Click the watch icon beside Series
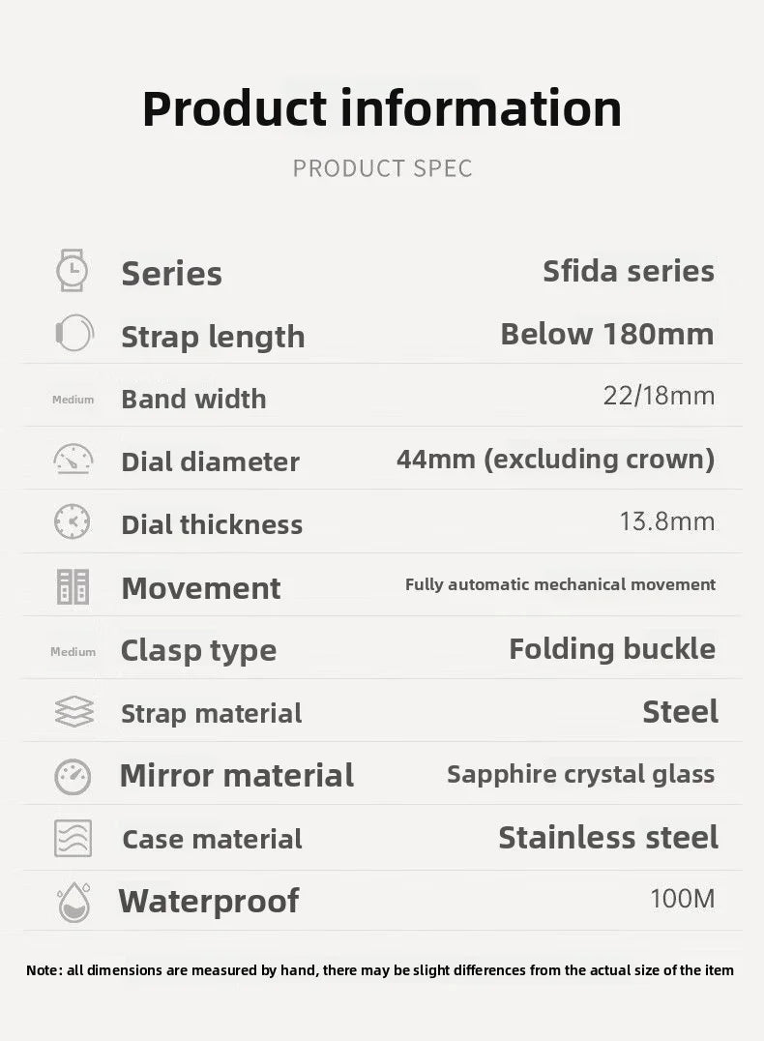Image resolution: width=764 pixels, height=1041 pixels. (73, 271)
